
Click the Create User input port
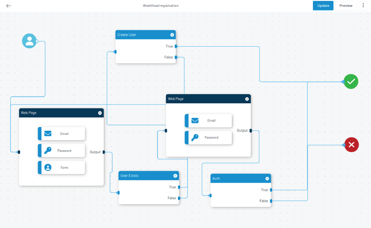tap(115, 52)
